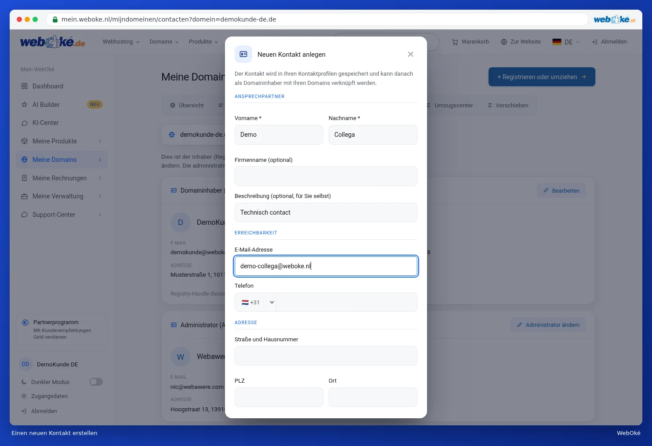Click the Meine Rechnungen document icon
652x446 pixels.
[x=25, y=178]
